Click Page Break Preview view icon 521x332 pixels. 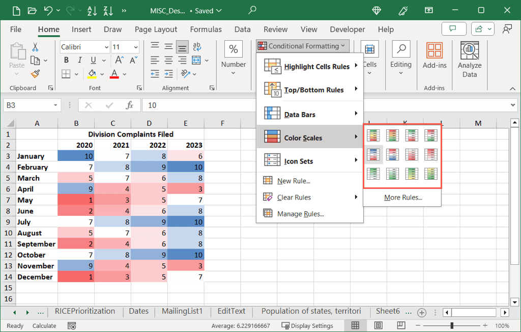[401, 325]
